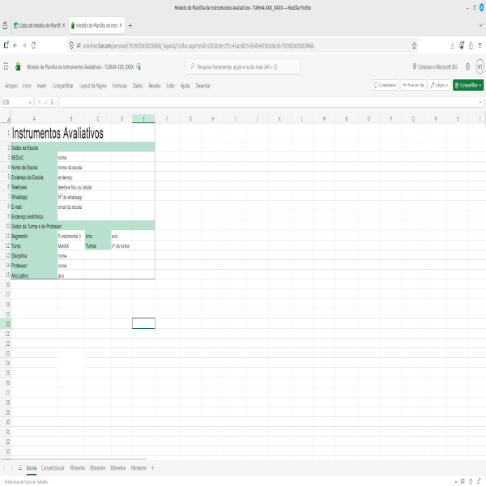486x486 pixels.
Task: Select column header E
Action: tap(143, 119)
